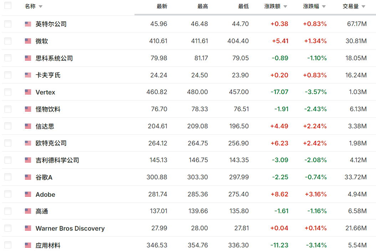Click the 最高 column header

coord(203,6)
